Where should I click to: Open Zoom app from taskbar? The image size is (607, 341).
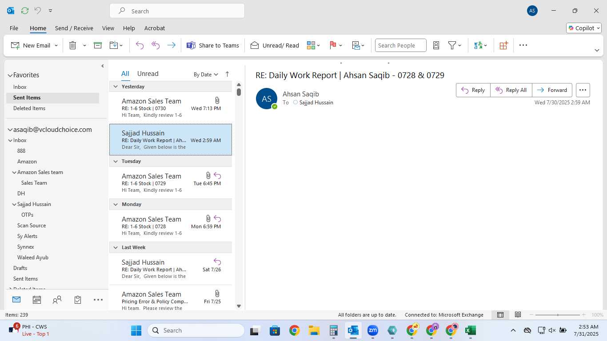coord(372,330)
